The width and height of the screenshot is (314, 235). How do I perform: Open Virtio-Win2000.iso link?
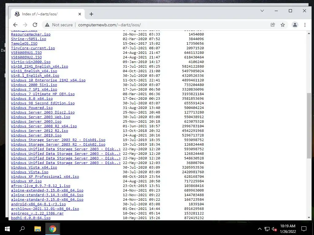[x=31, y=62]
